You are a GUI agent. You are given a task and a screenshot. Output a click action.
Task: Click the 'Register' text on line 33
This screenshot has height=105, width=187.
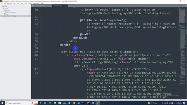pos(166,27)
